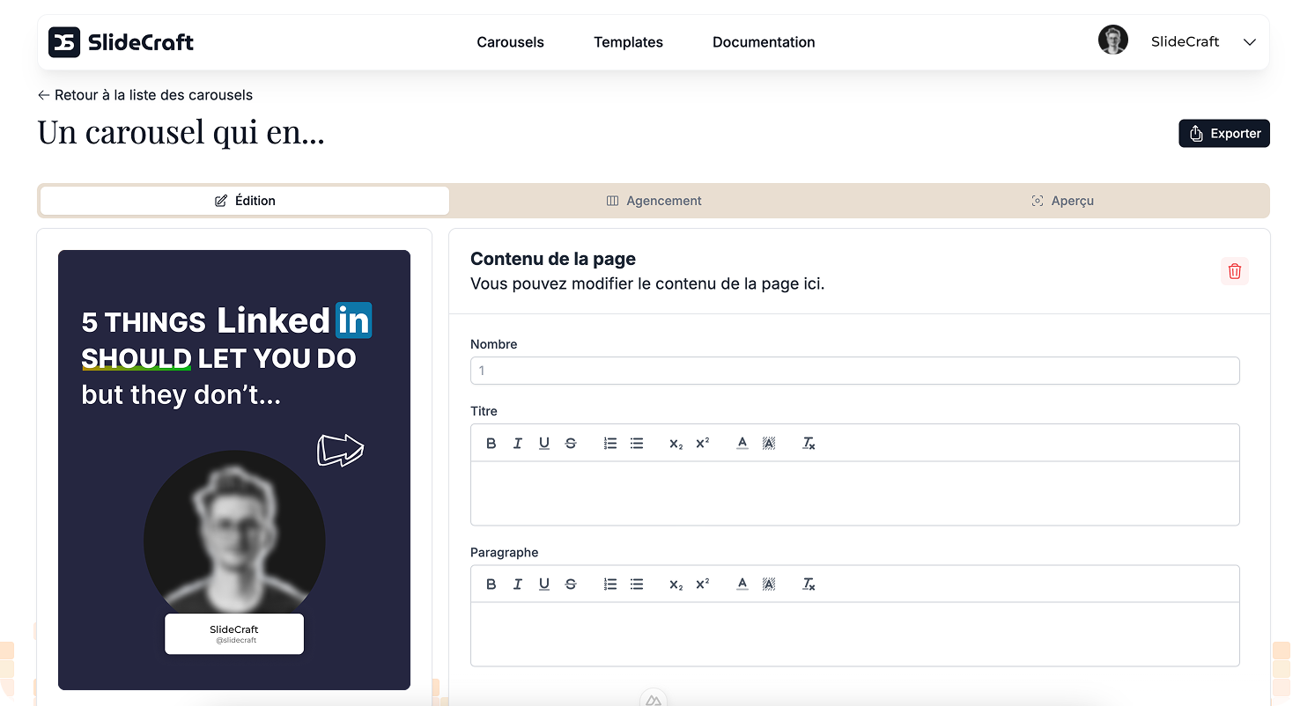Toggle bold in the Paragraphe toolbar
This screenshot has width=1300, height=706.
pos(491,585)
